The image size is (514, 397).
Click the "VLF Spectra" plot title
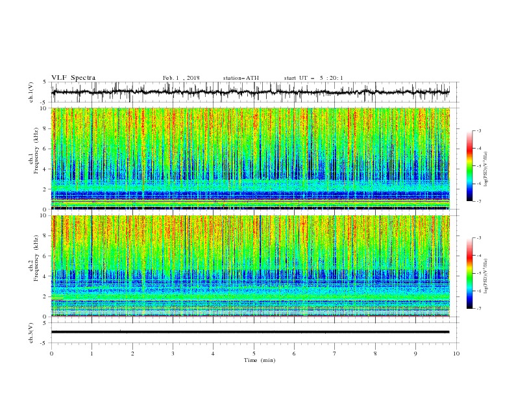click(73, 78)
